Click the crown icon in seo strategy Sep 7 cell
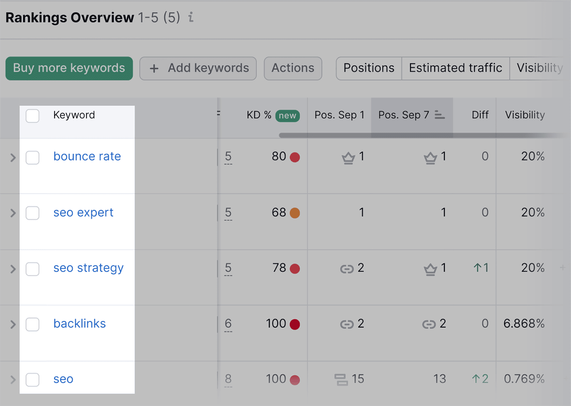The height and width of the screenshot is (406, 571). pyautogui.click(x=431, y=268)
